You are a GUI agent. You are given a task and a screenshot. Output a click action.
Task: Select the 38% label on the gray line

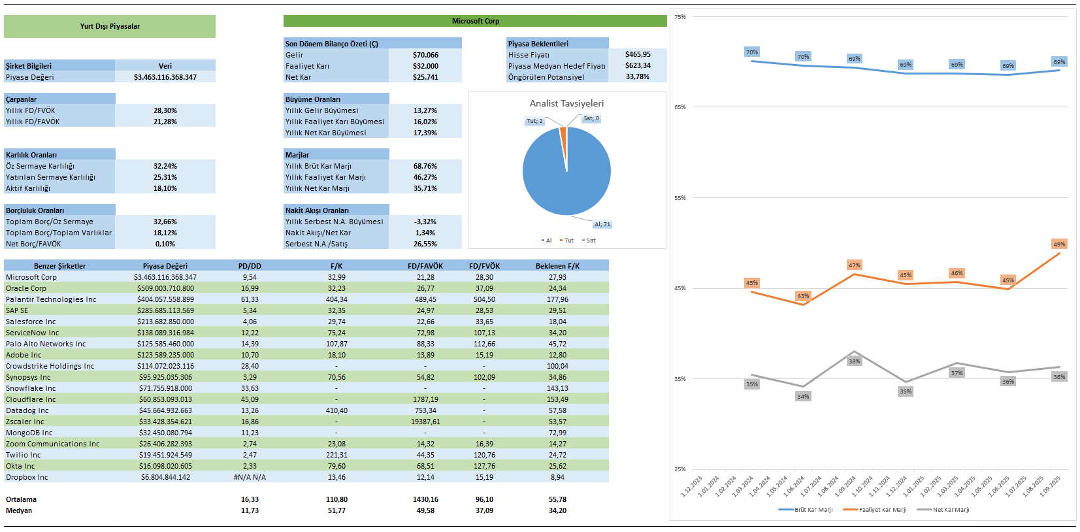click(854, 361)
